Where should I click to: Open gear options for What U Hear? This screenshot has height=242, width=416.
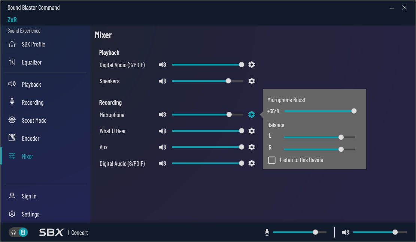[252, 131]
